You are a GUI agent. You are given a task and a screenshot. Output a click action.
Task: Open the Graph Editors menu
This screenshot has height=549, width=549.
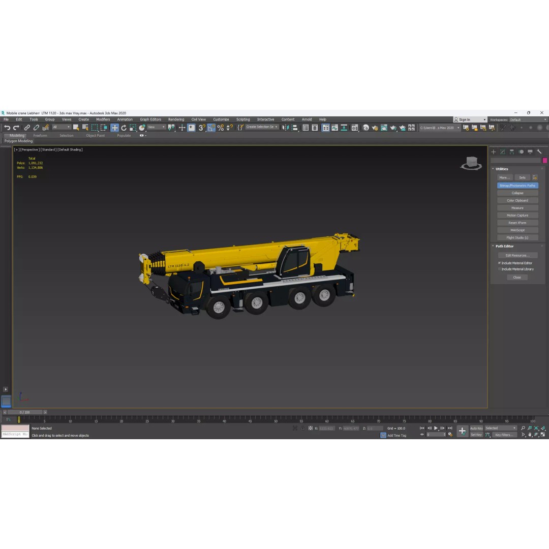(x=150, y=119)
